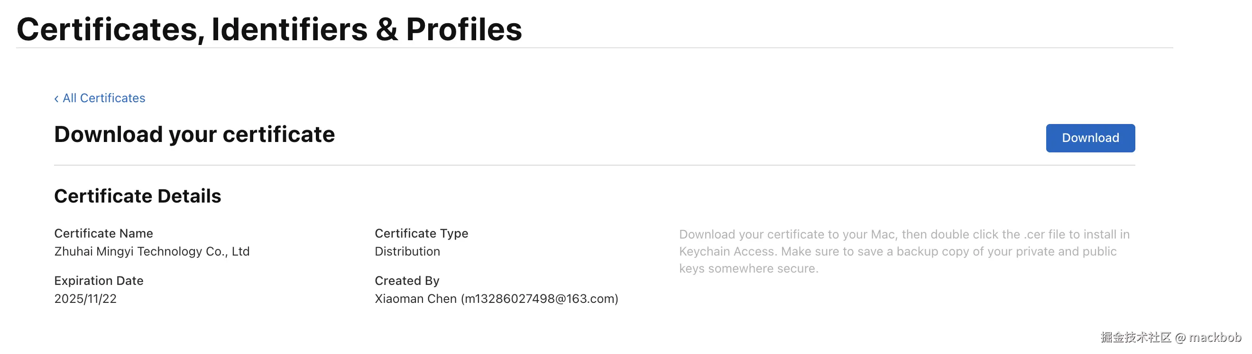Click the Certificate Type label

click(422, 234)
